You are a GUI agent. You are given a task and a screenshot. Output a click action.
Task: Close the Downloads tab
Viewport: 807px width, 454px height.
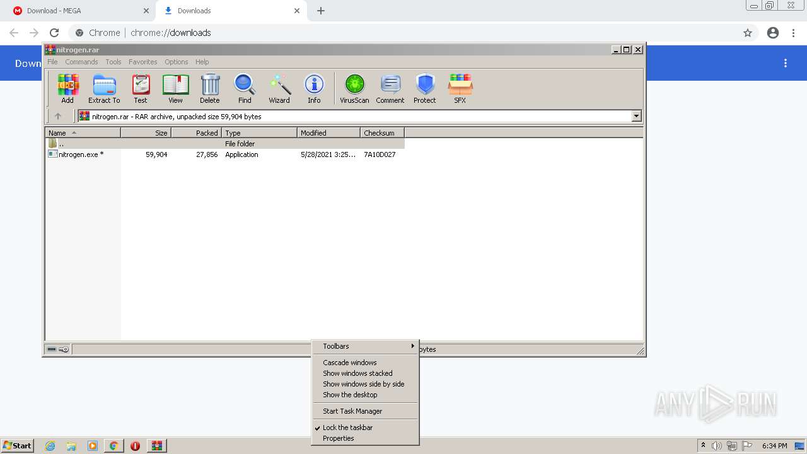297,11
